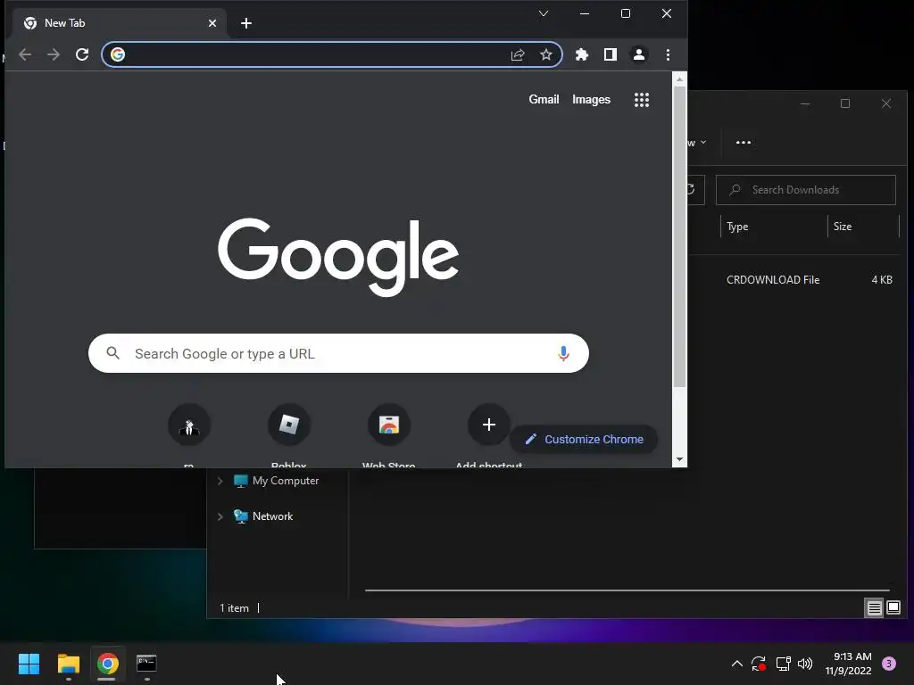Screen dimensions: 914x685
Task: Click File Explorer horizontal scrollbar
Action: (x=627, y=590)
